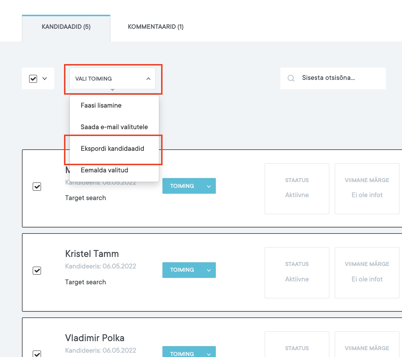
Task: Toggle the select-all candidates checkbox
Action: [x=33, y=78]
